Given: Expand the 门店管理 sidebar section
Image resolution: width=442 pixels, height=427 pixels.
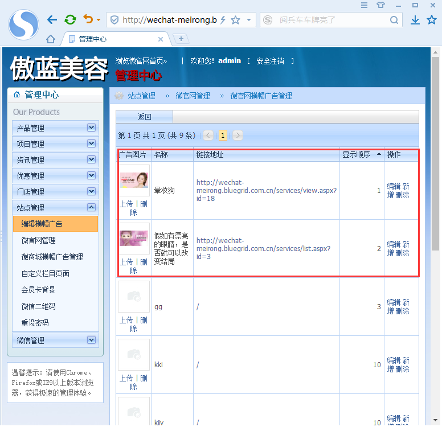Looking at the screenshot, I should coord(91,191).
